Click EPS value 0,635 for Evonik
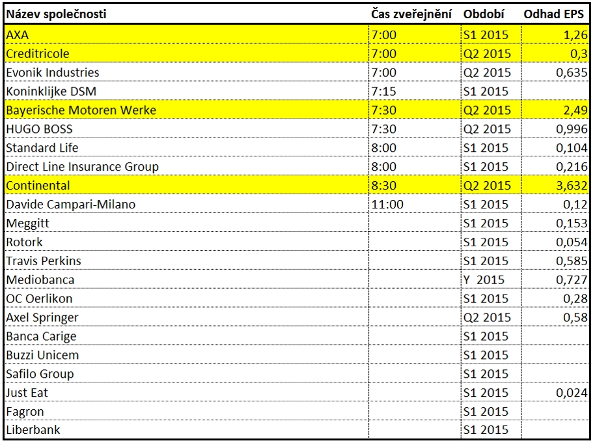Screen dimensions: 595x445 (572, 72)
